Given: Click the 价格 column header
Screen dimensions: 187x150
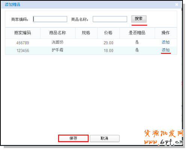Looking at the screenshot, I should [x=109, y=33].
